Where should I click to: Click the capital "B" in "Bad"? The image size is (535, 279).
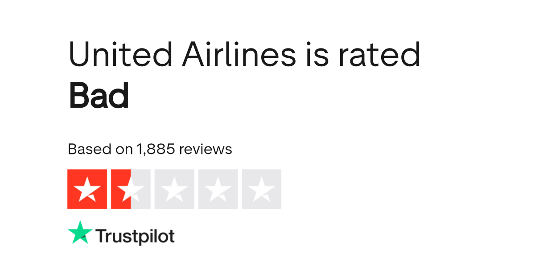[79, 97]
